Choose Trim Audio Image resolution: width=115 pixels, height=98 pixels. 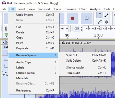pyautogui.click(x=84, y=73)
